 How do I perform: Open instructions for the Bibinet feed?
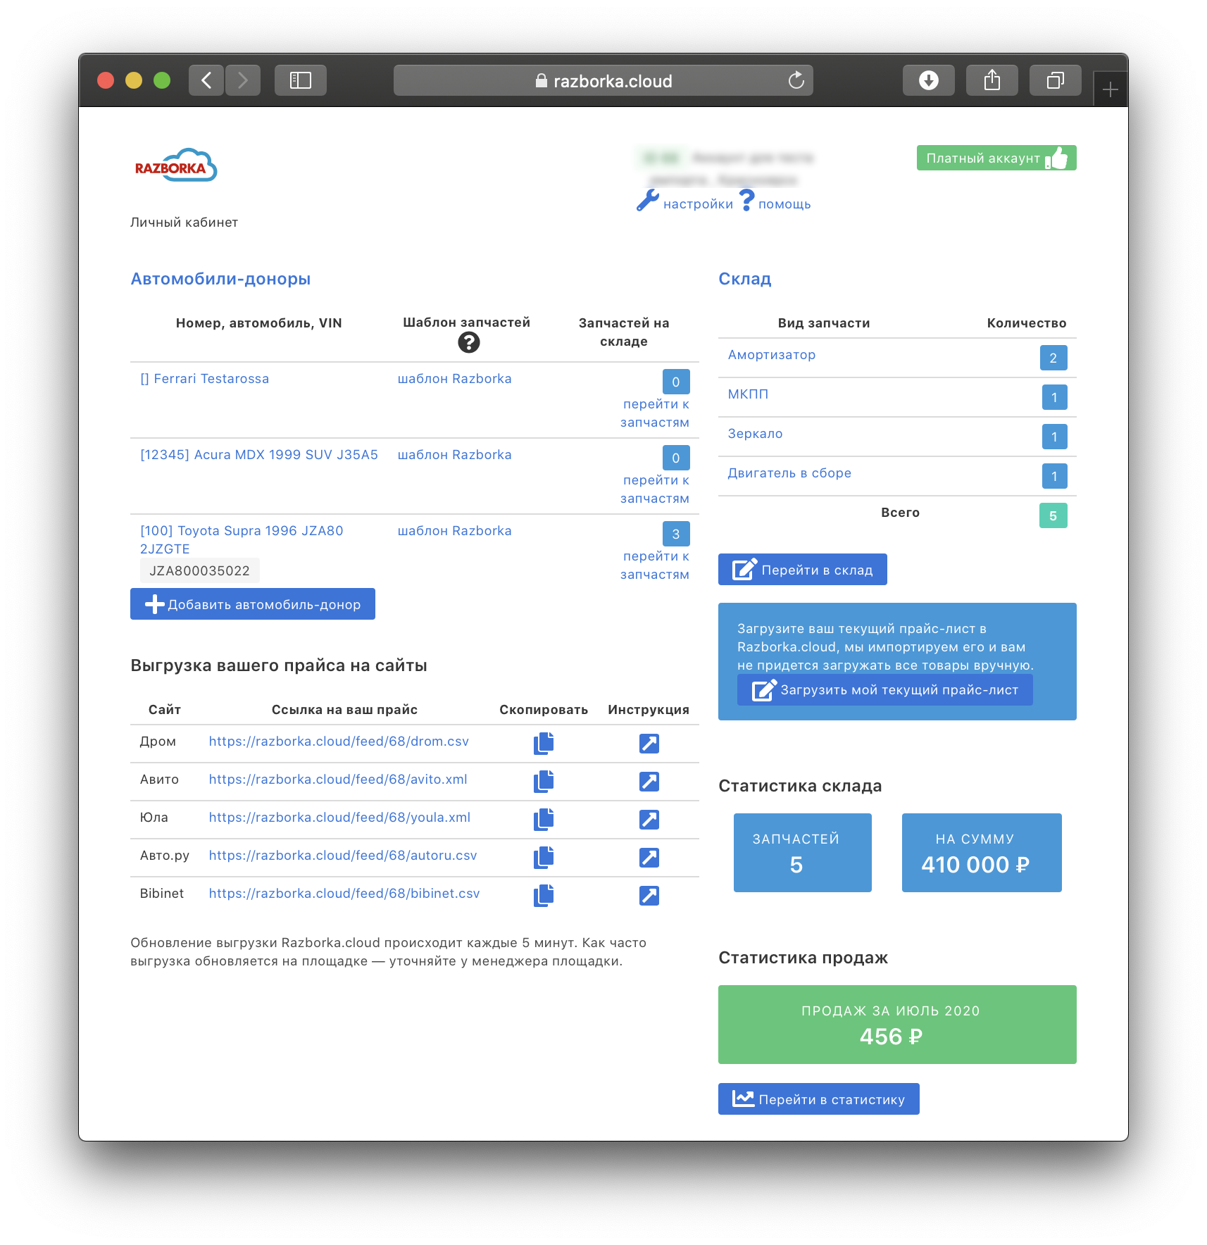pyautogui.click(x=649, y=895)
